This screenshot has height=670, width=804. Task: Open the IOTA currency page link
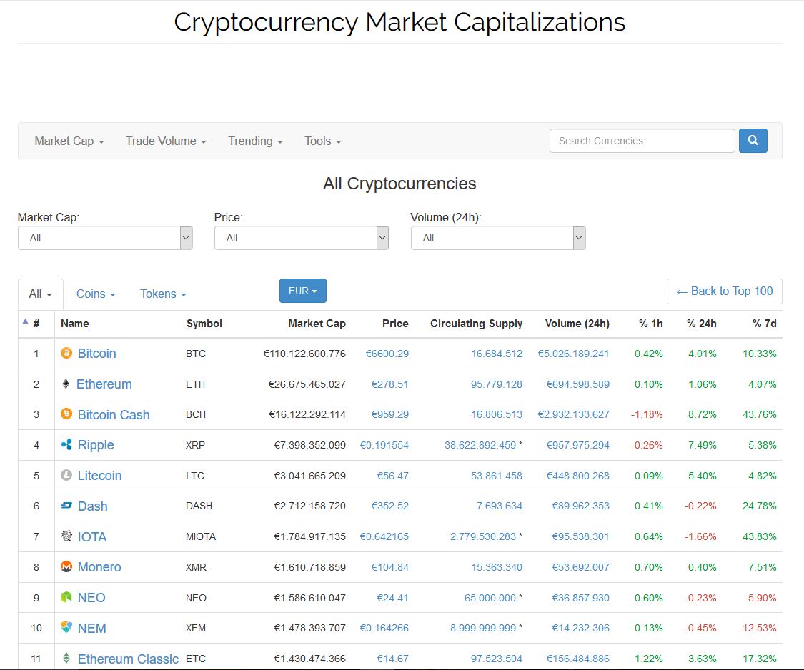click(x=91, y=536)
